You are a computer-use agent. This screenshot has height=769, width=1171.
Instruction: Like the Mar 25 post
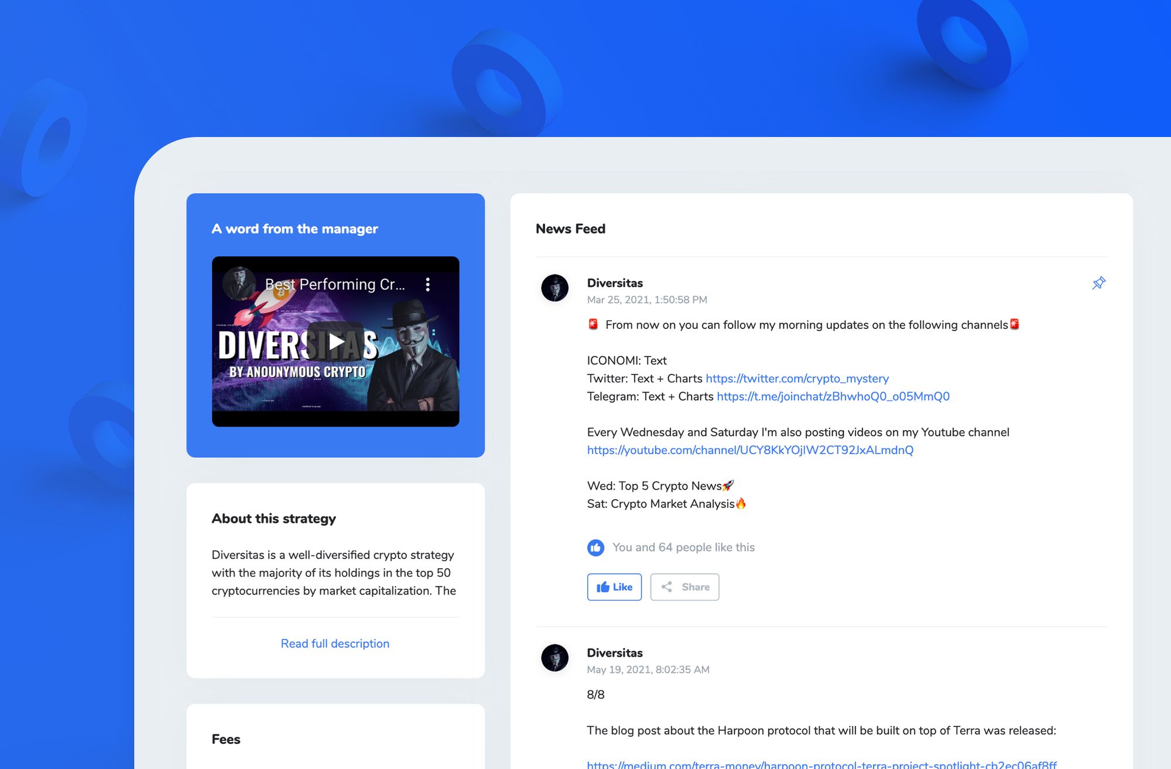[x=614, y=587]
